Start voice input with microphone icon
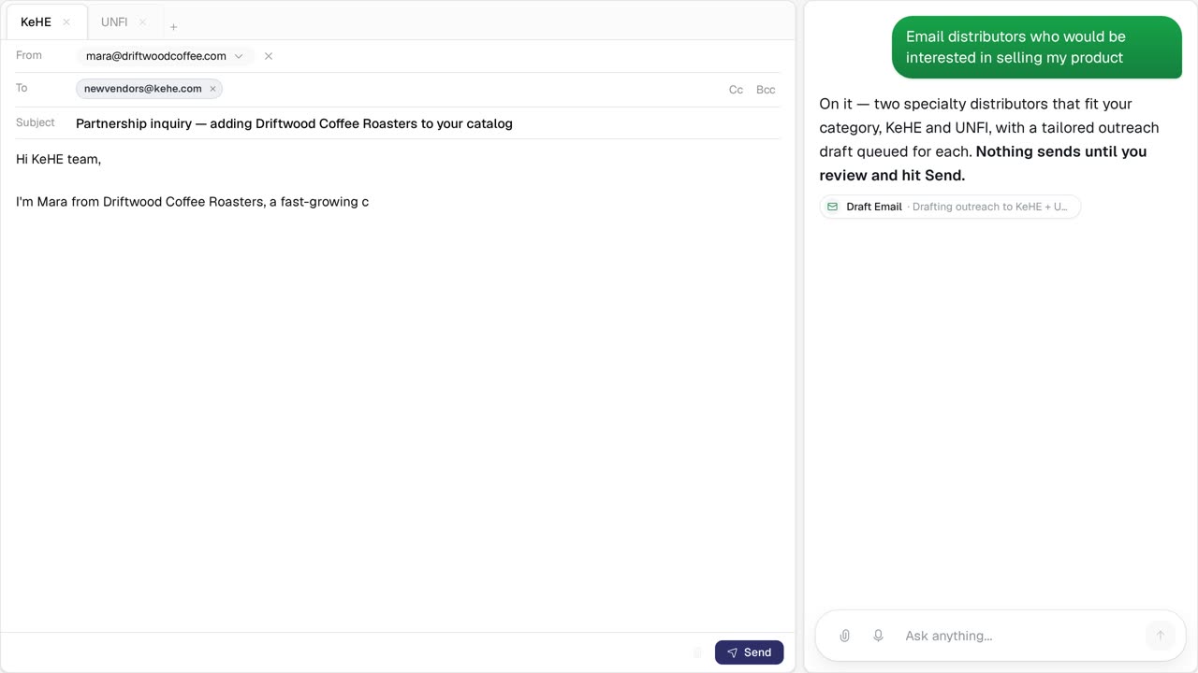This screenshot has height=673, width=1198. click(878, 636)
